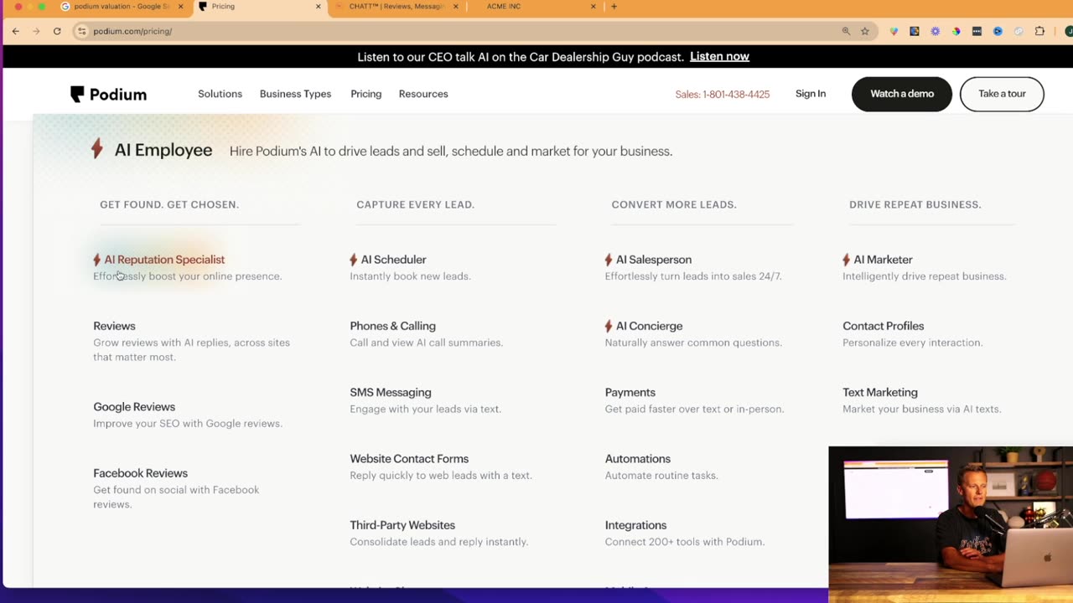Open the Text Marketing link
This screenshot has height=603, width=1073.
[880, 392]
